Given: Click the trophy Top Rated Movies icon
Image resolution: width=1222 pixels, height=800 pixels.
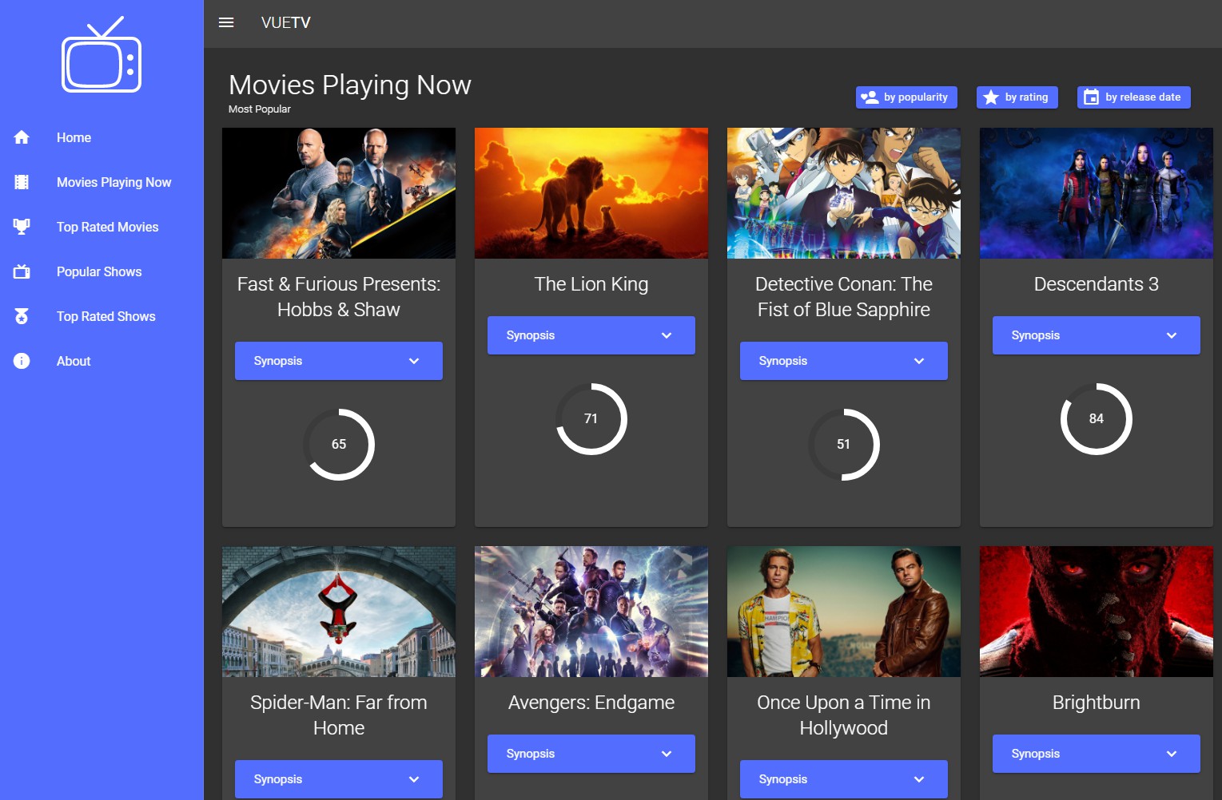Looking at the screenshot, I should pos(22,227).
